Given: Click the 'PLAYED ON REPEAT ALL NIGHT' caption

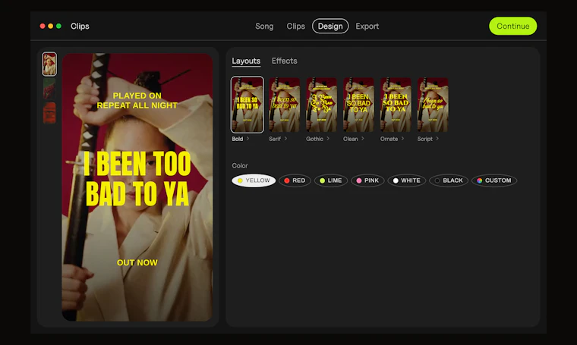Looking at the screenshot, I should click(137, 100).
